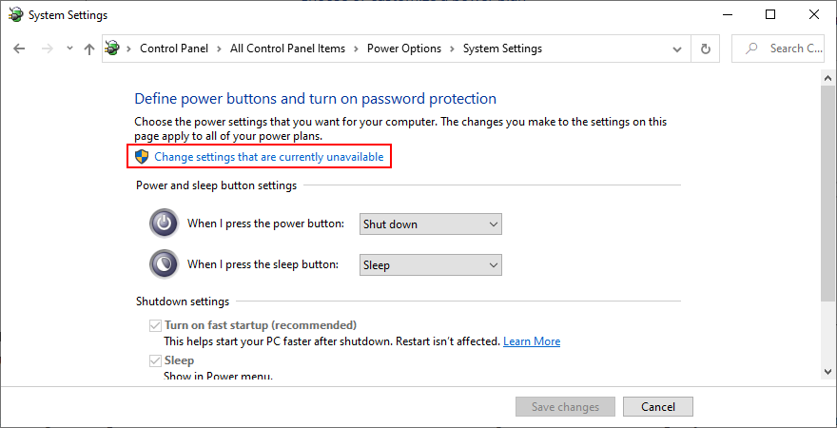Click the back navigation arrow
Image resolution: width=837 pixels, height=428 pixels.
[19, 49]
